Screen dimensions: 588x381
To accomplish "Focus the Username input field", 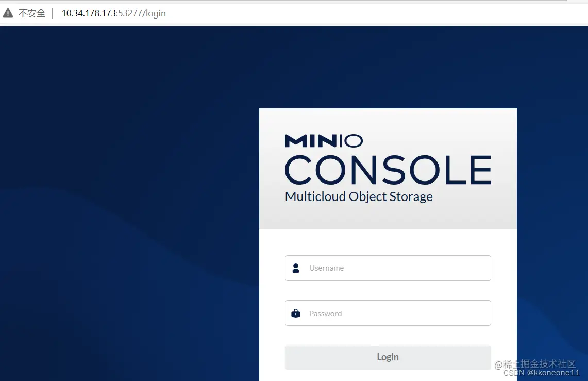I will click(x=388, y=268).
